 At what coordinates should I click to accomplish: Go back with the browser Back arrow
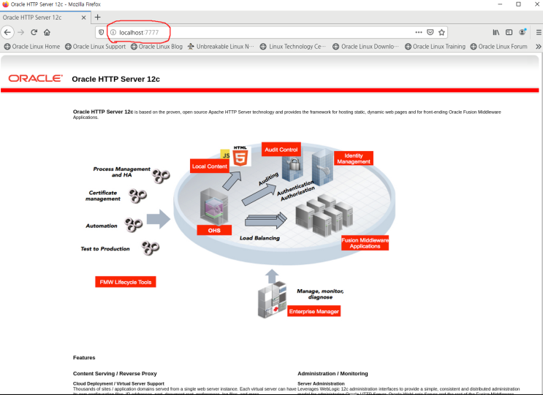click(7, 33)
